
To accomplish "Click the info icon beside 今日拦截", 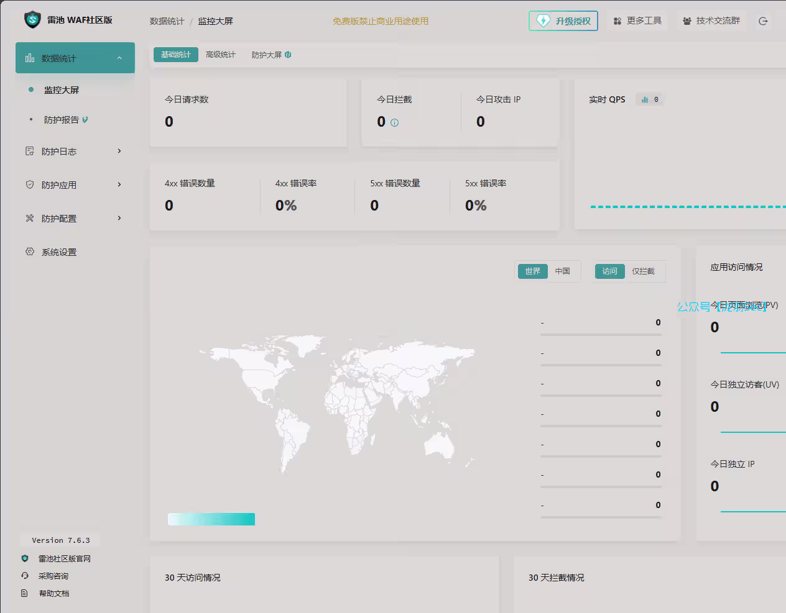I will tap(394, 123).
